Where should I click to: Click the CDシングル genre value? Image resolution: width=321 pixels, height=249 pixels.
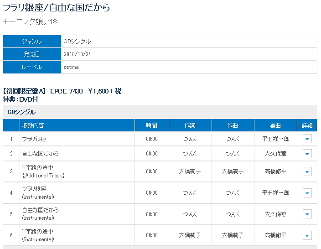[77, 41]
